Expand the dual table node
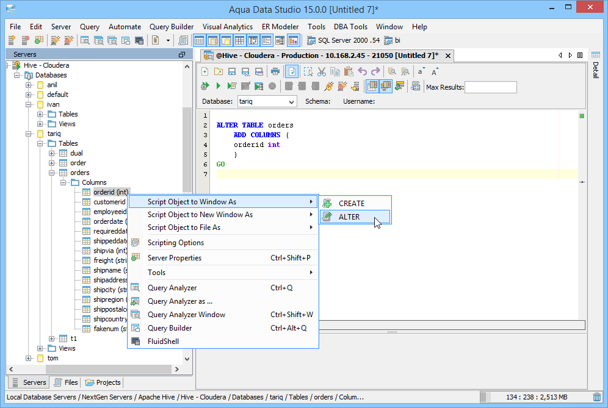 point(51,154)
